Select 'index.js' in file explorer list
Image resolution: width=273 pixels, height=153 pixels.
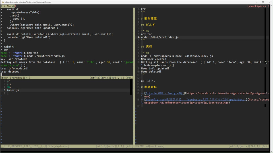pos(13,90)
